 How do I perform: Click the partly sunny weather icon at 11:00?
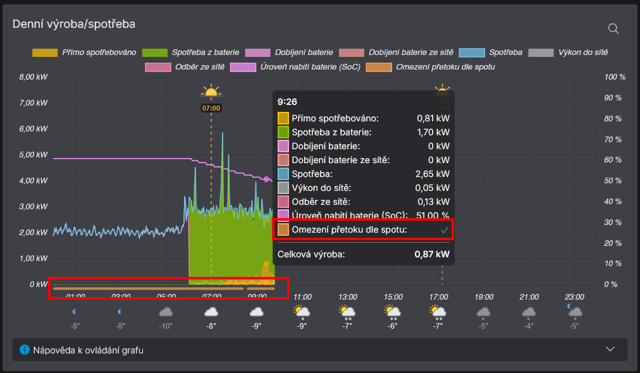point(302,311)
